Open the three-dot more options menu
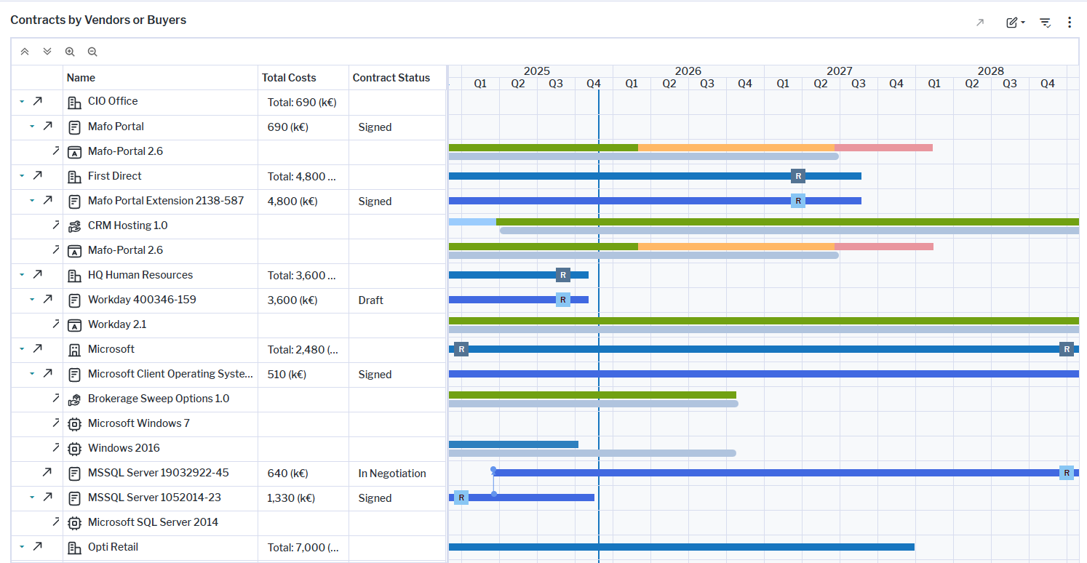The image size is (1087, 563). (x=1070, y=23)
